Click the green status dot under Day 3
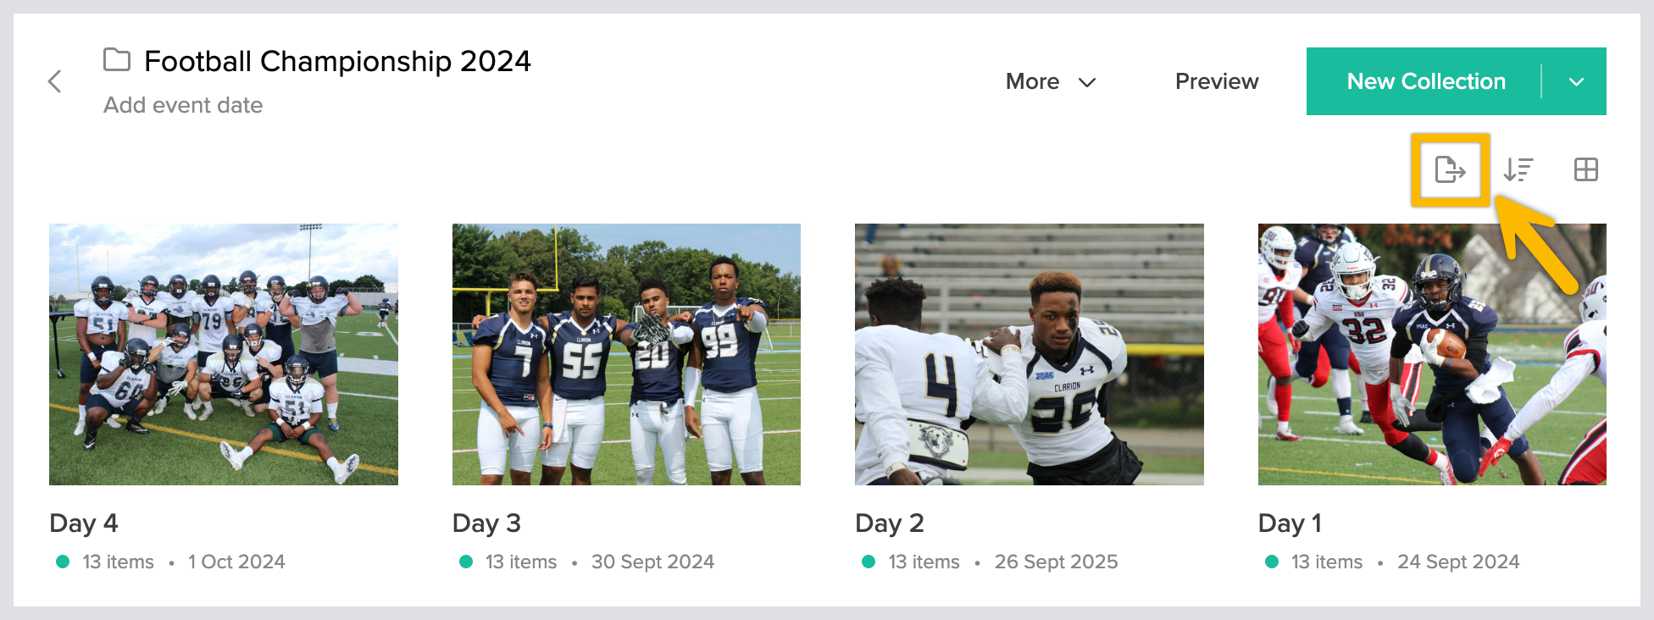1654x620 pixels. pyautogui.click(x=465, y=562)
